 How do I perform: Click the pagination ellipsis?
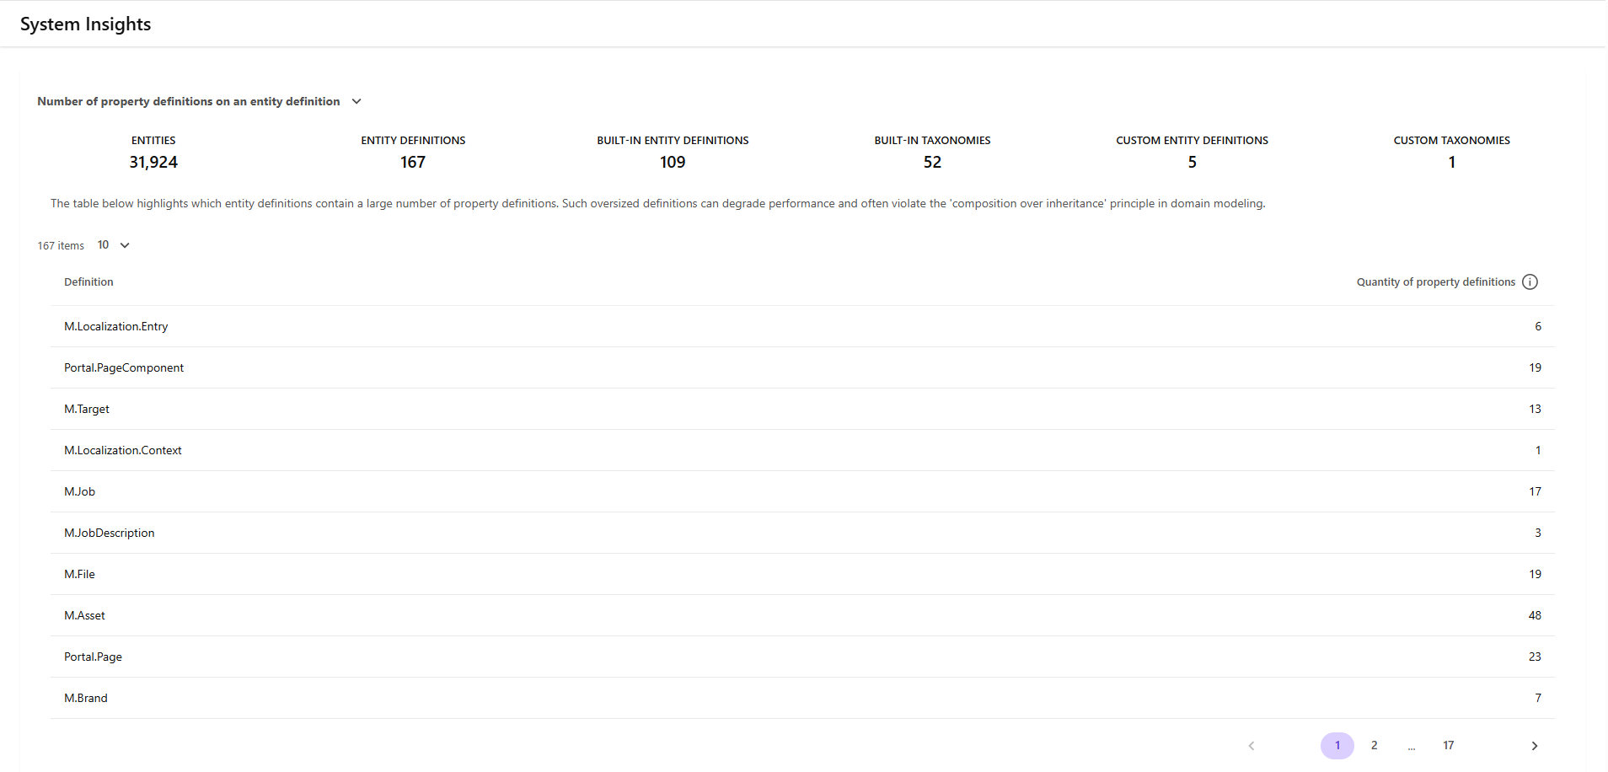point(1411,746)
